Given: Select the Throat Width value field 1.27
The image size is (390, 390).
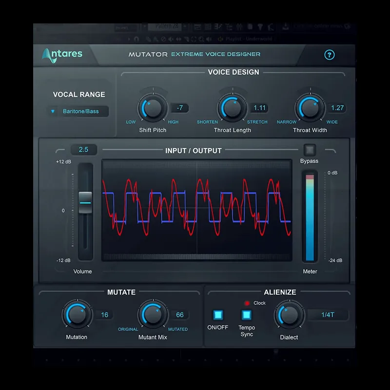Looking at the screenshot, I should click(337, 108).
